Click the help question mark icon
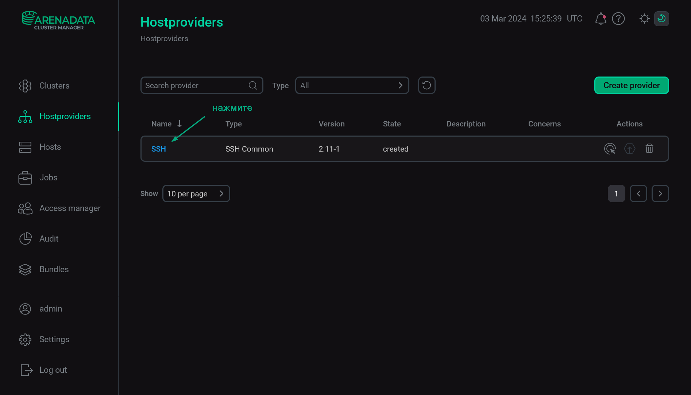Viewport: 691px width, 395px height. (618, 19)
